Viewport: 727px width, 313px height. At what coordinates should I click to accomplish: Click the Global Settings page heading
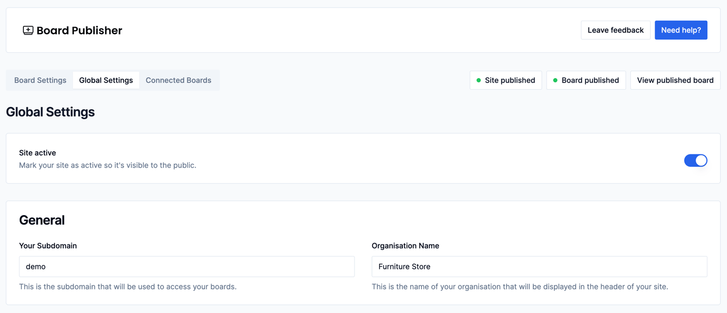tap(50, 112)
